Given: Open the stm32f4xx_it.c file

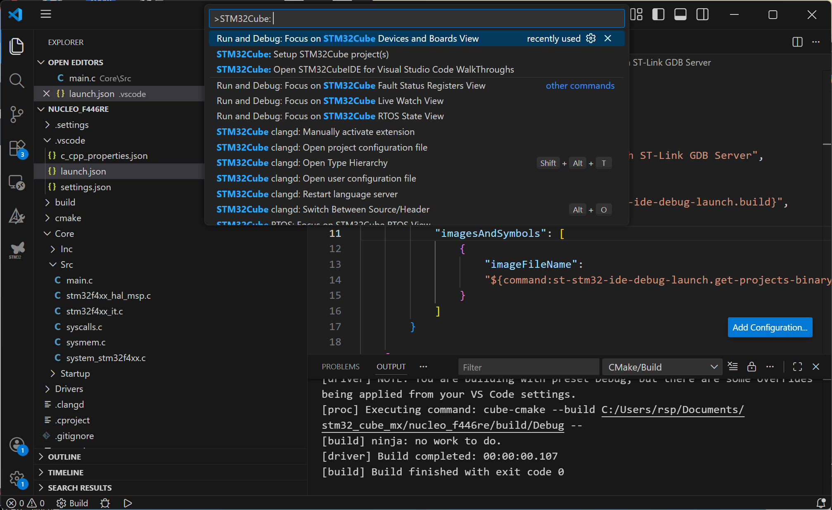Looking at the screenshot, I should coord(95,311).
